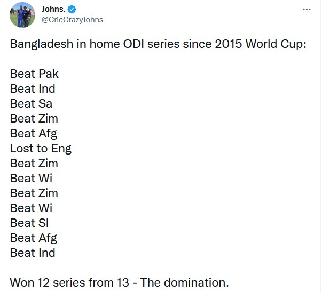This screenshot has width=322, height=292.
Task: Open the tweet's three-dot more options menu
Action: (x=307, y=9)
